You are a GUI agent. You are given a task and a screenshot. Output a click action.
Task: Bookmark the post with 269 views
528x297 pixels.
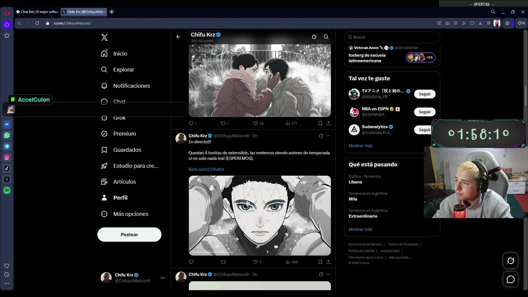(320, 262)
